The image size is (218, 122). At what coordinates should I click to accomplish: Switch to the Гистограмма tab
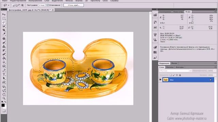[165, 12]
